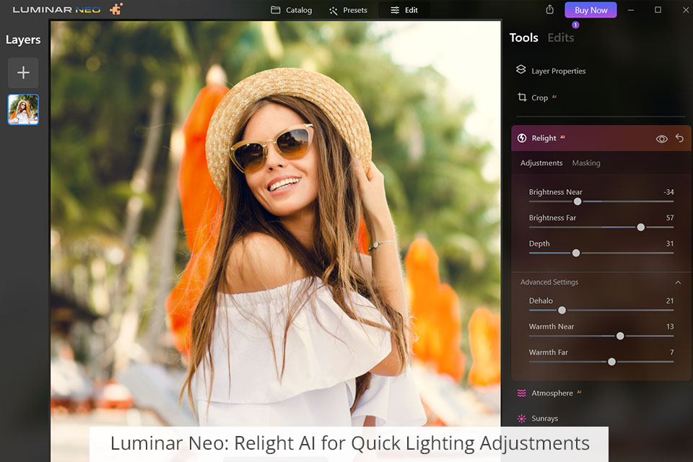
Task: Click the Luminar Neo puzzle extras icon
Action: (x=116, y=9)
